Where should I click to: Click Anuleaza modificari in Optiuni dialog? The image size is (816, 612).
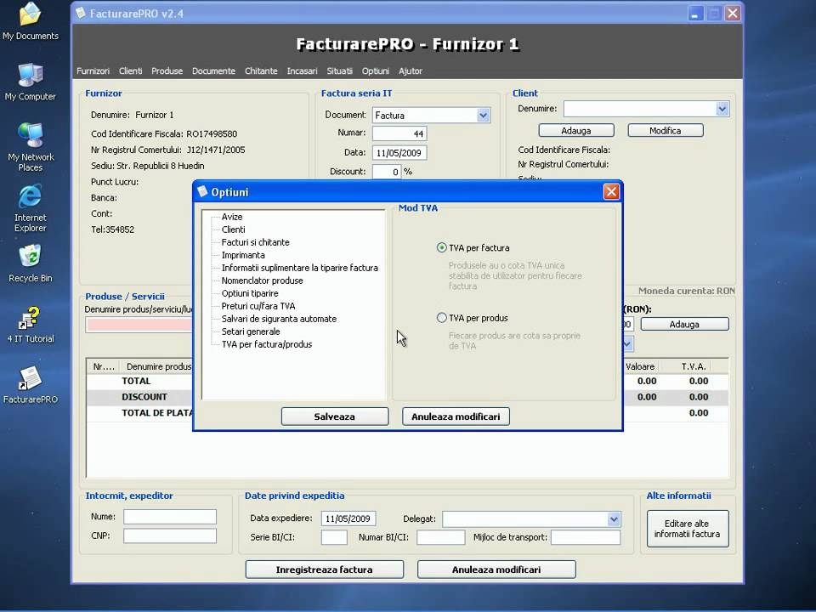pyautogui.click(x=456, y=416)
